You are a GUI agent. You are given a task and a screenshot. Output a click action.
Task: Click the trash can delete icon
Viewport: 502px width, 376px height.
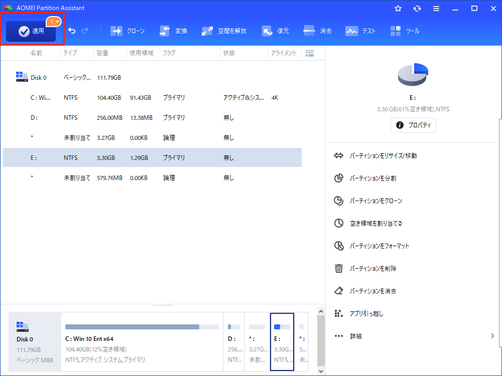point(338,268)
